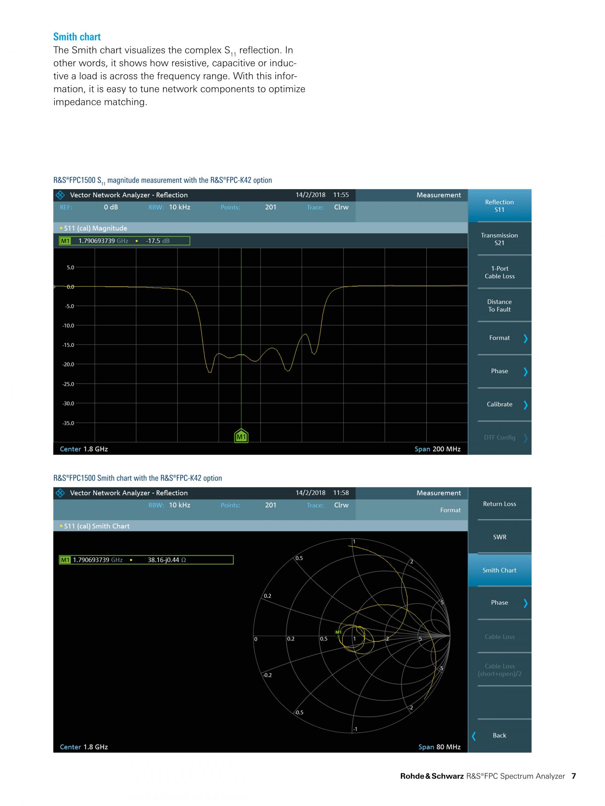This screenshot has width=605, height=806.
Task: Click the page number 7
Action: (573, 776)
